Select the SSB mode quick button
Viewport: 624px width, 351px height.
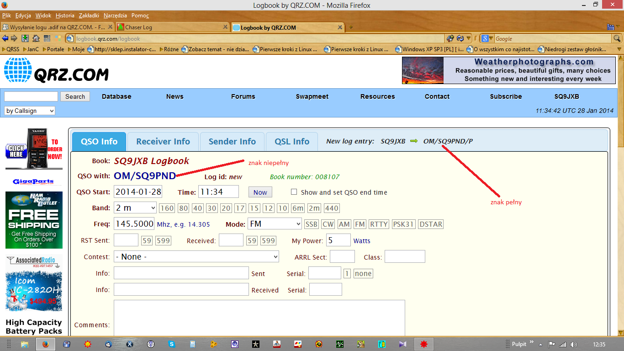tap(312, 224)
